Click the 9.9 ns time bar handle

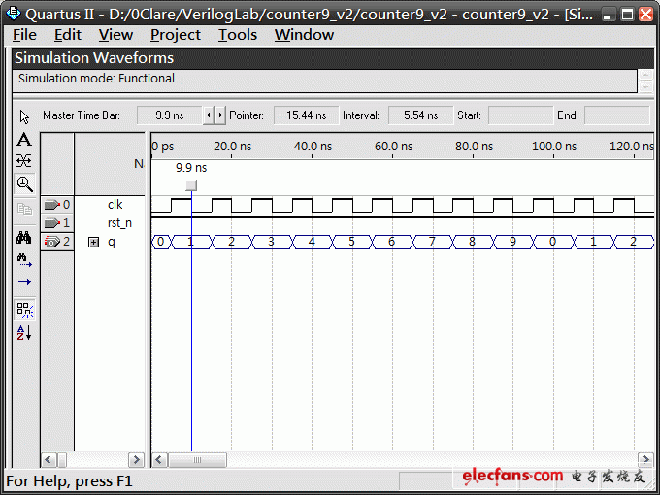click(x=191, y=184)
